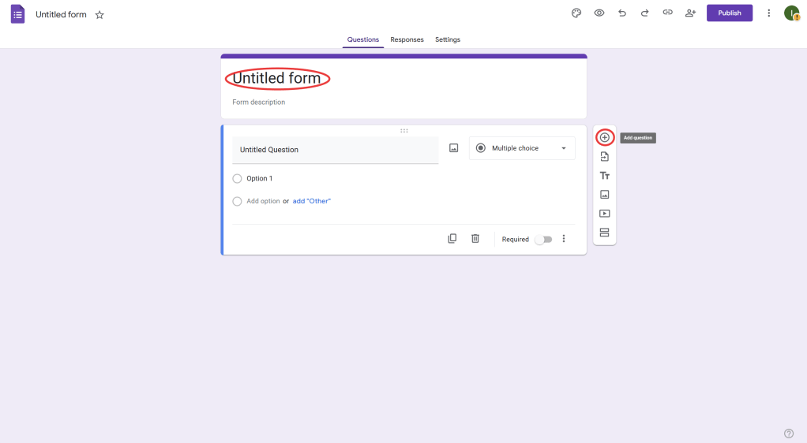Image resolution: width=807 pixels, height=443 pixels.
Task: Open the Add collaborators icon
Action: pyautogui.click(x=690, y=13)
